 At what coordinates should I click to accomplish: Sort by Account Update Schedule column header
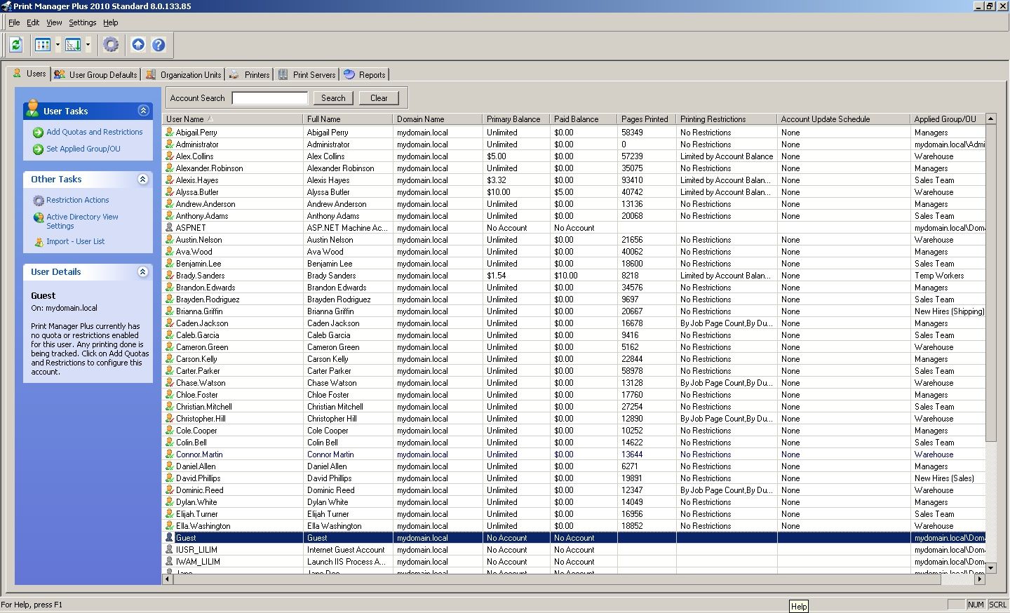844,119
